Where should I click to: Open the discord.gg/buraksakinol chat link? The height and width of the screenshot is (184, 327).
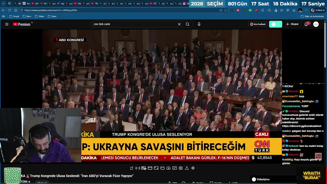pyautogui.click(x=301, y=126)
